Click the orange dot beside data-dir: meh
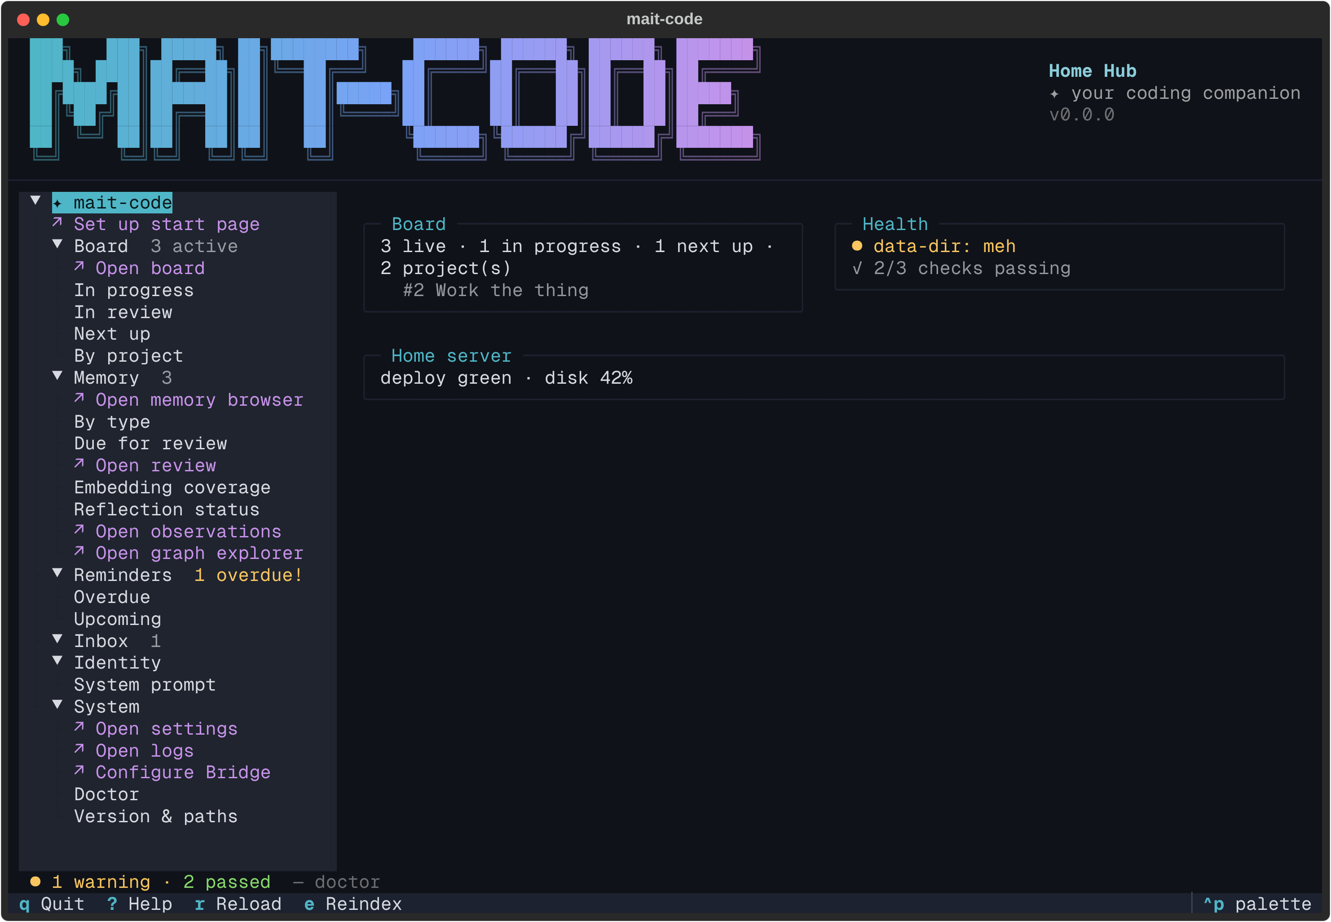The image size is (1331, 922). [x=857, y=246]
